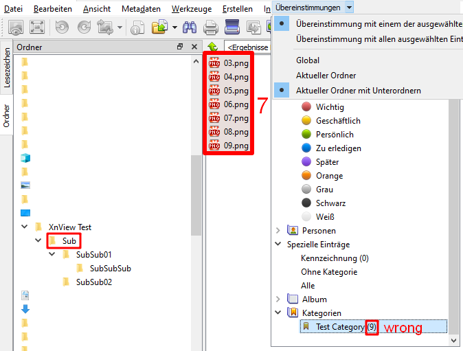Screen dimensions: 463x351
Task: Select the Ohne Kategorie entry
Action: (x=329, y=272)
